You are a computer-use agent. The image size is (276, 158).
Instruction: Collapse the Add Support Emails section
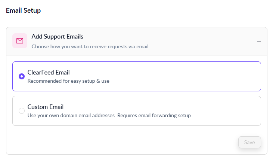[258, 41]
